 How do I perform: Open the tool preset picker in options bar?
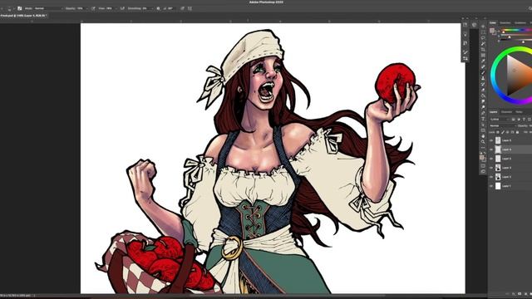point(2,8)
